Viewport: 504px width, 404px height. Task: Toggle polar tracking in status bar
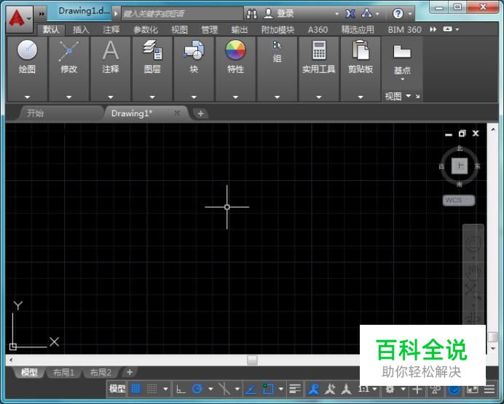click(197, 389)
